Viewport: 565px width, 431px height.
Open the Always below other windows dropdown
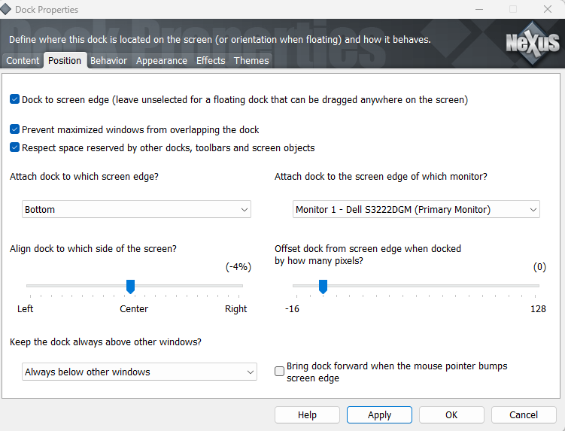139,372
